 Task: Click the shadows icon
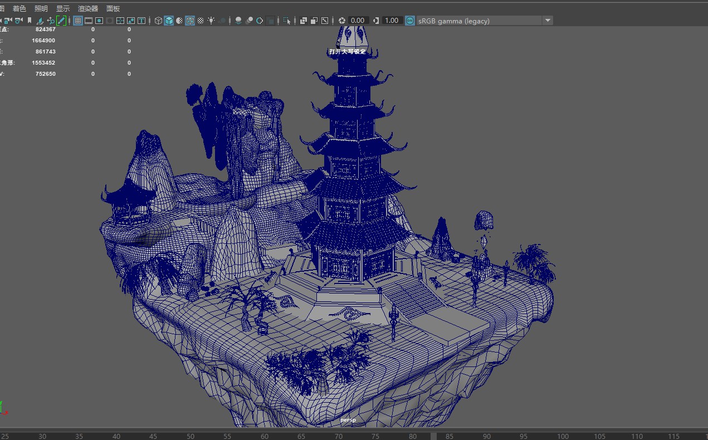click(x=222, y=21)
